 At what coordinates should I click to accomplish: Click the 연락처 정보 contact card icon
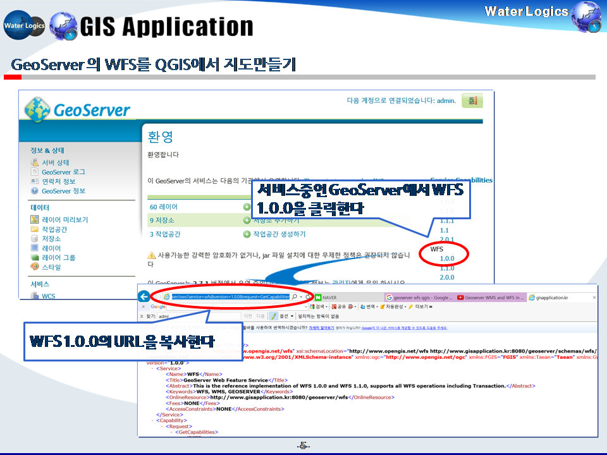click(34, 181)
